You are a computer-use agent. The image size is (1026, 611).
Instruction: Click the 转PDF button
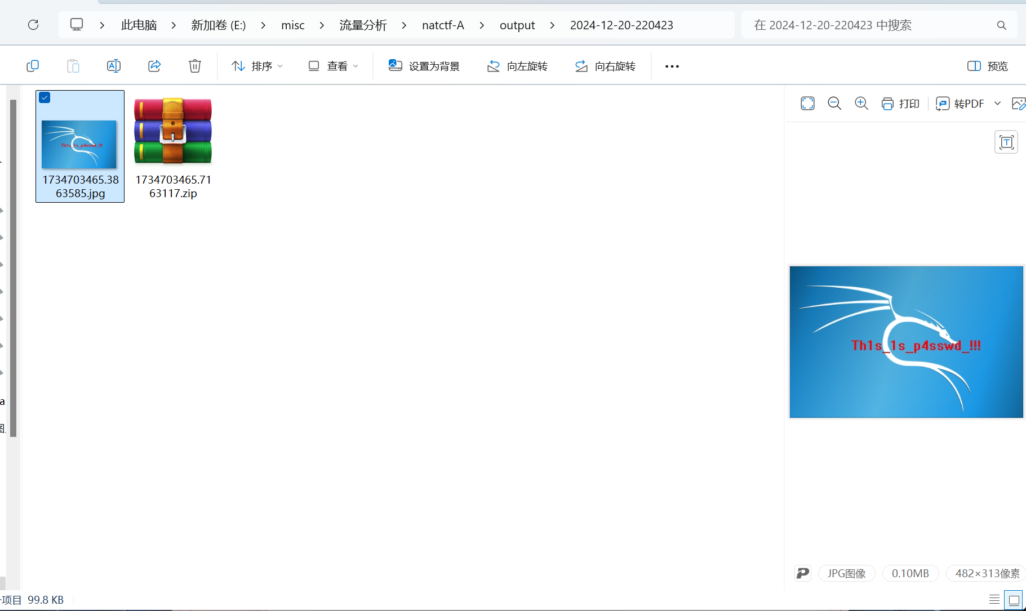[960, 104]
